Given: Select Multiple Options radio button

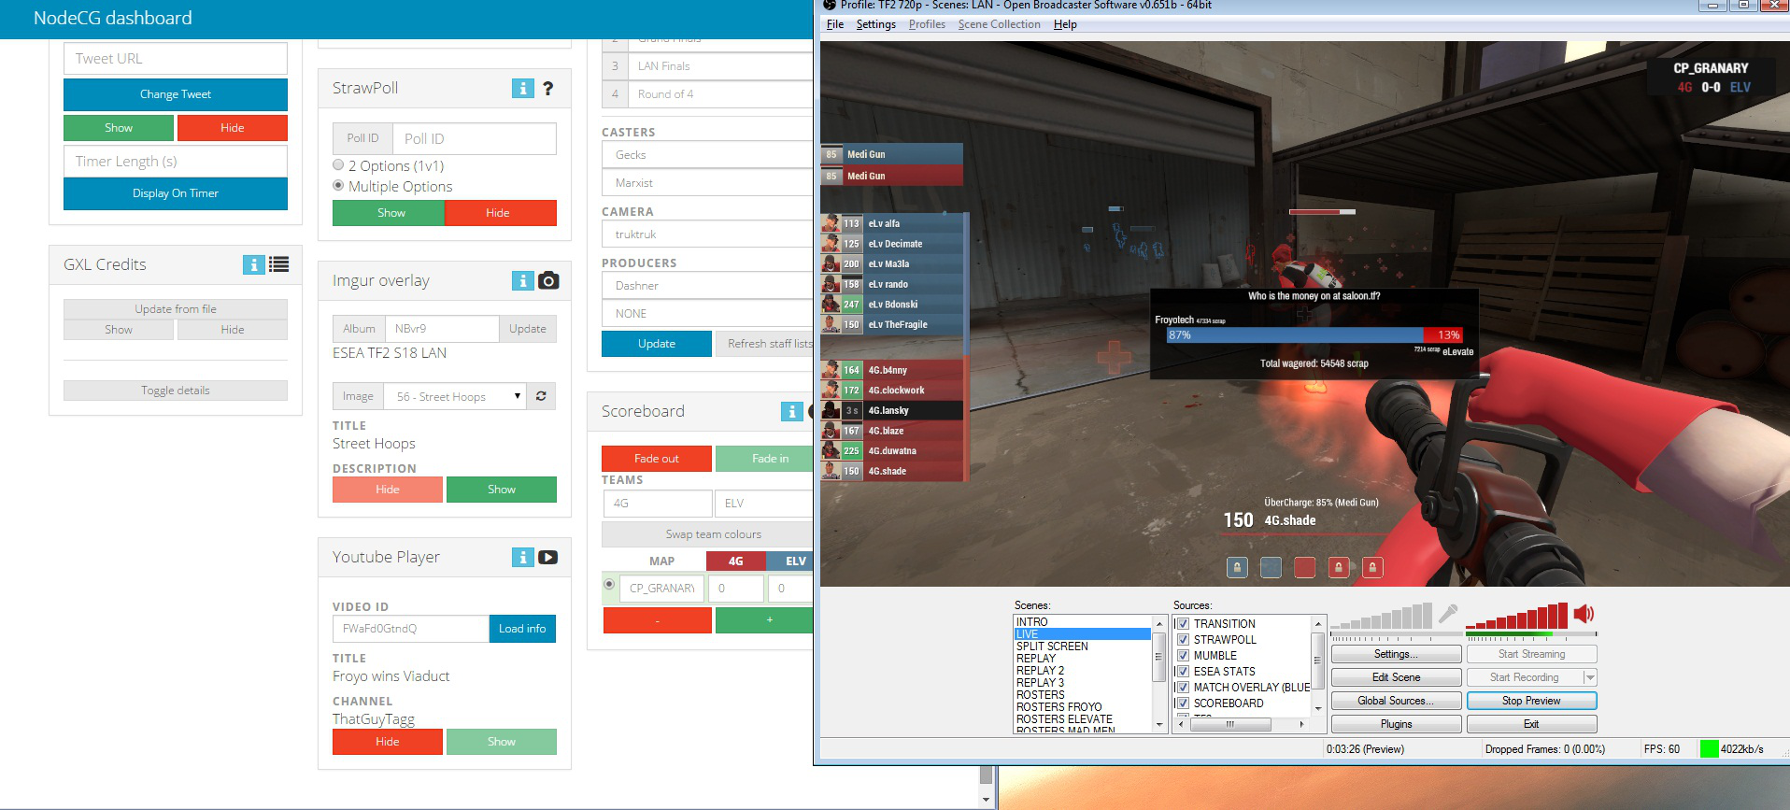Looking at the screenshot, I should 338,185.
